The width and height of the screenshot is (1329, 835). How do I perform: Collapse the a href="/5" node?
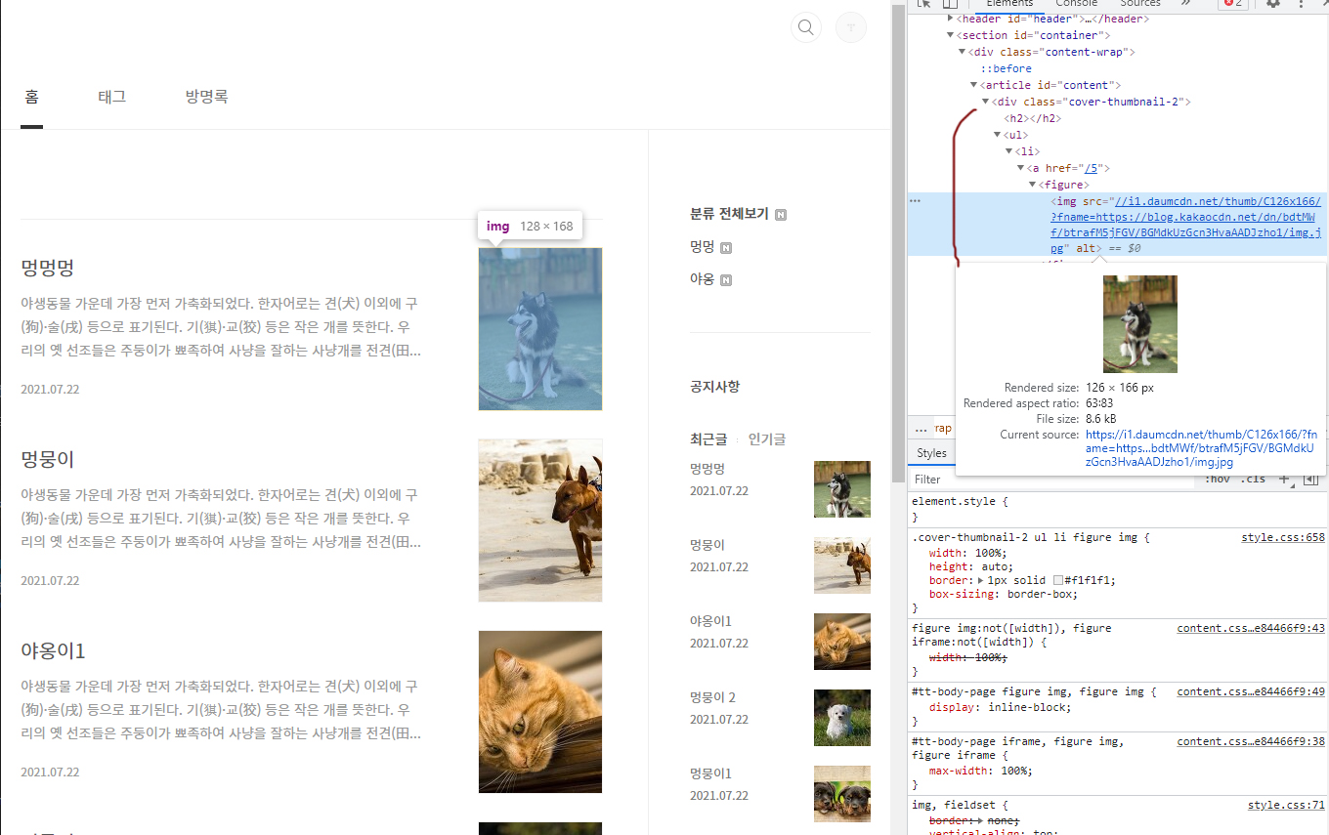[1020, 168]
